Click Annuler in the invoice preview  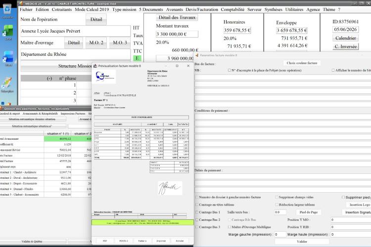tap(180, 241)
